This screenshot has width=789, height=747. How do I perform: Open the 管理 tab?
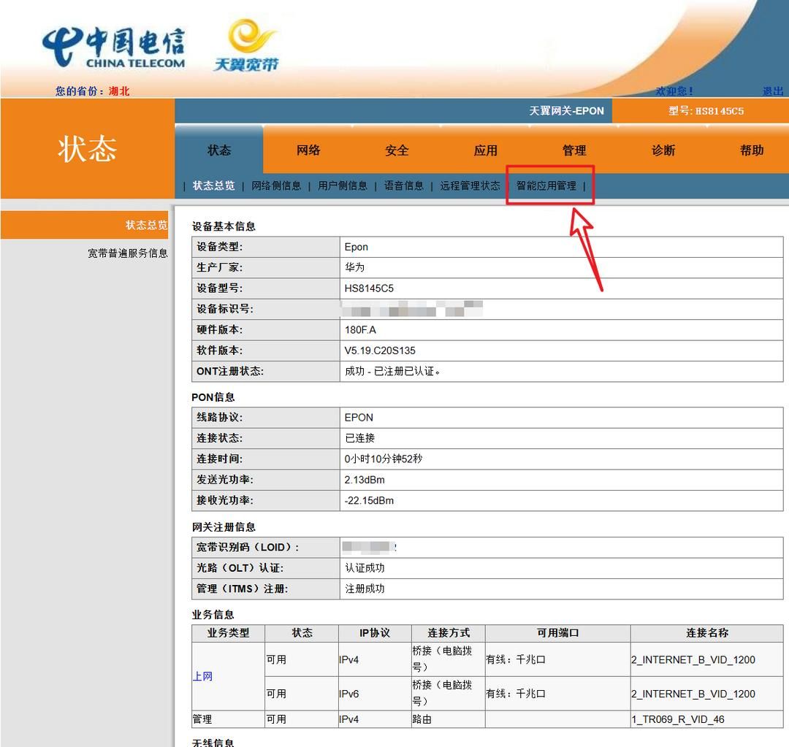(574, 150)
